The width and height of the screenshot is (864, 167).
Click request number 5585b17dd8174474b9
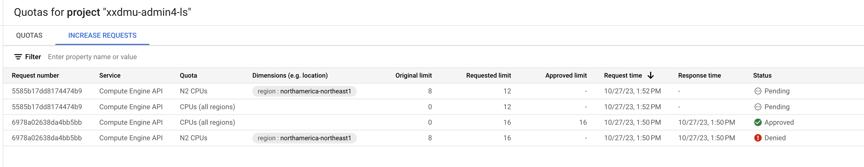click(47, 91)
